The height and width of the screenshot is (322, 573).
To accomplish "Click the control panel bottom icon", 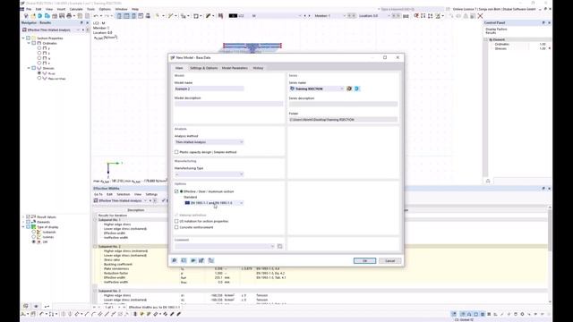I will click(488, 181).
